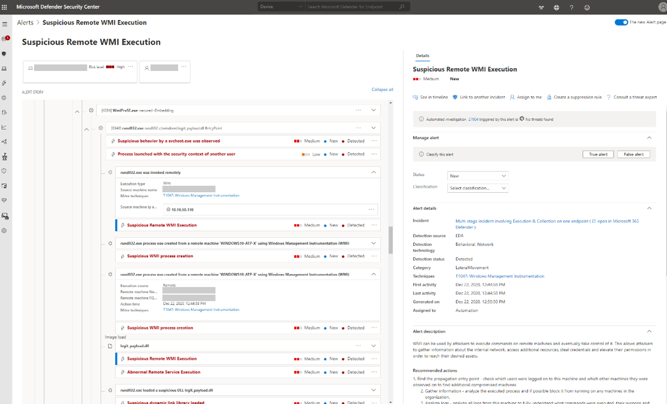Screen dimensions: 667x404
Task: Open the Select classification dropdown
Action: tap(477, 188)
